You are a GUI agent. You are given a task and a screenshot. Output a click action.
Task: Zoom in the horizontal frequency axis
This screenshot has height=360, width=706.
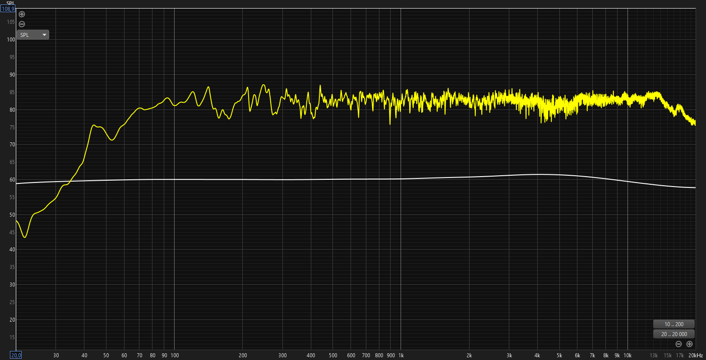(x=689, y=344)
